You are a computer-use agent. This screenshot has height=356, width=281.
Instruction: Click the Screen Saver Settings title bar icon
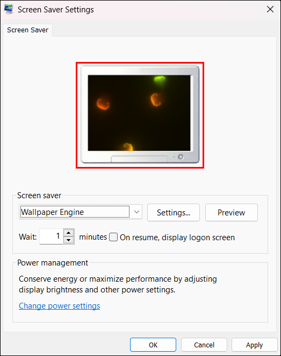coord(9,9)
